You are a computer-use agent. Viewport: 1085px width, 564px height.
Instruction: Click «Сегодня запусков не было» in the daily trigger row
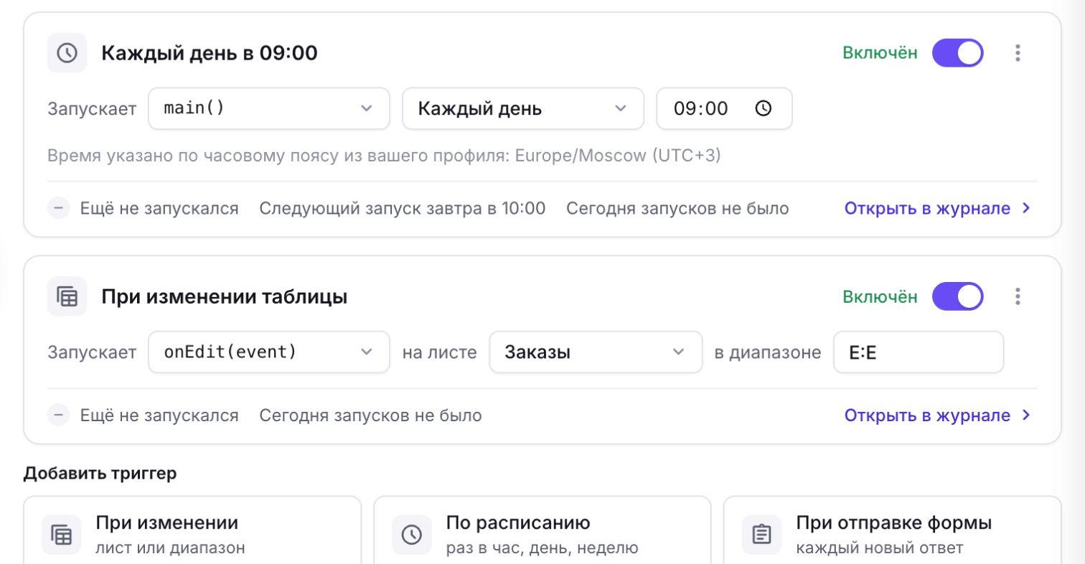(x=677, y=209)
